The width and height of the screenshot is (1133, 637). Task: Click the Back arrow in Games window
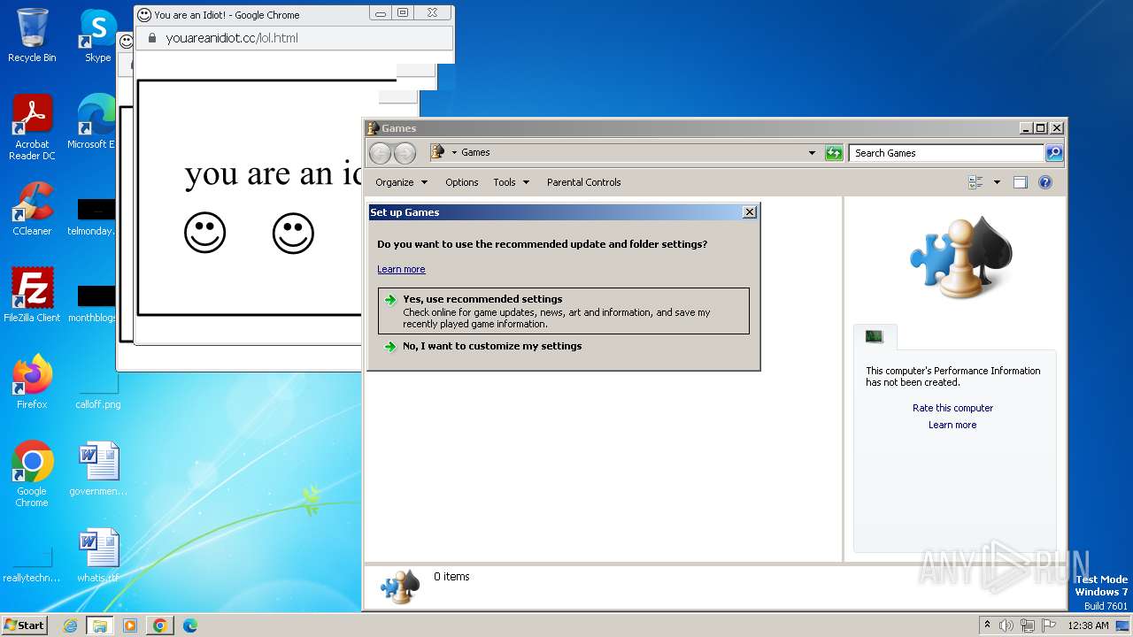(380, 153)
